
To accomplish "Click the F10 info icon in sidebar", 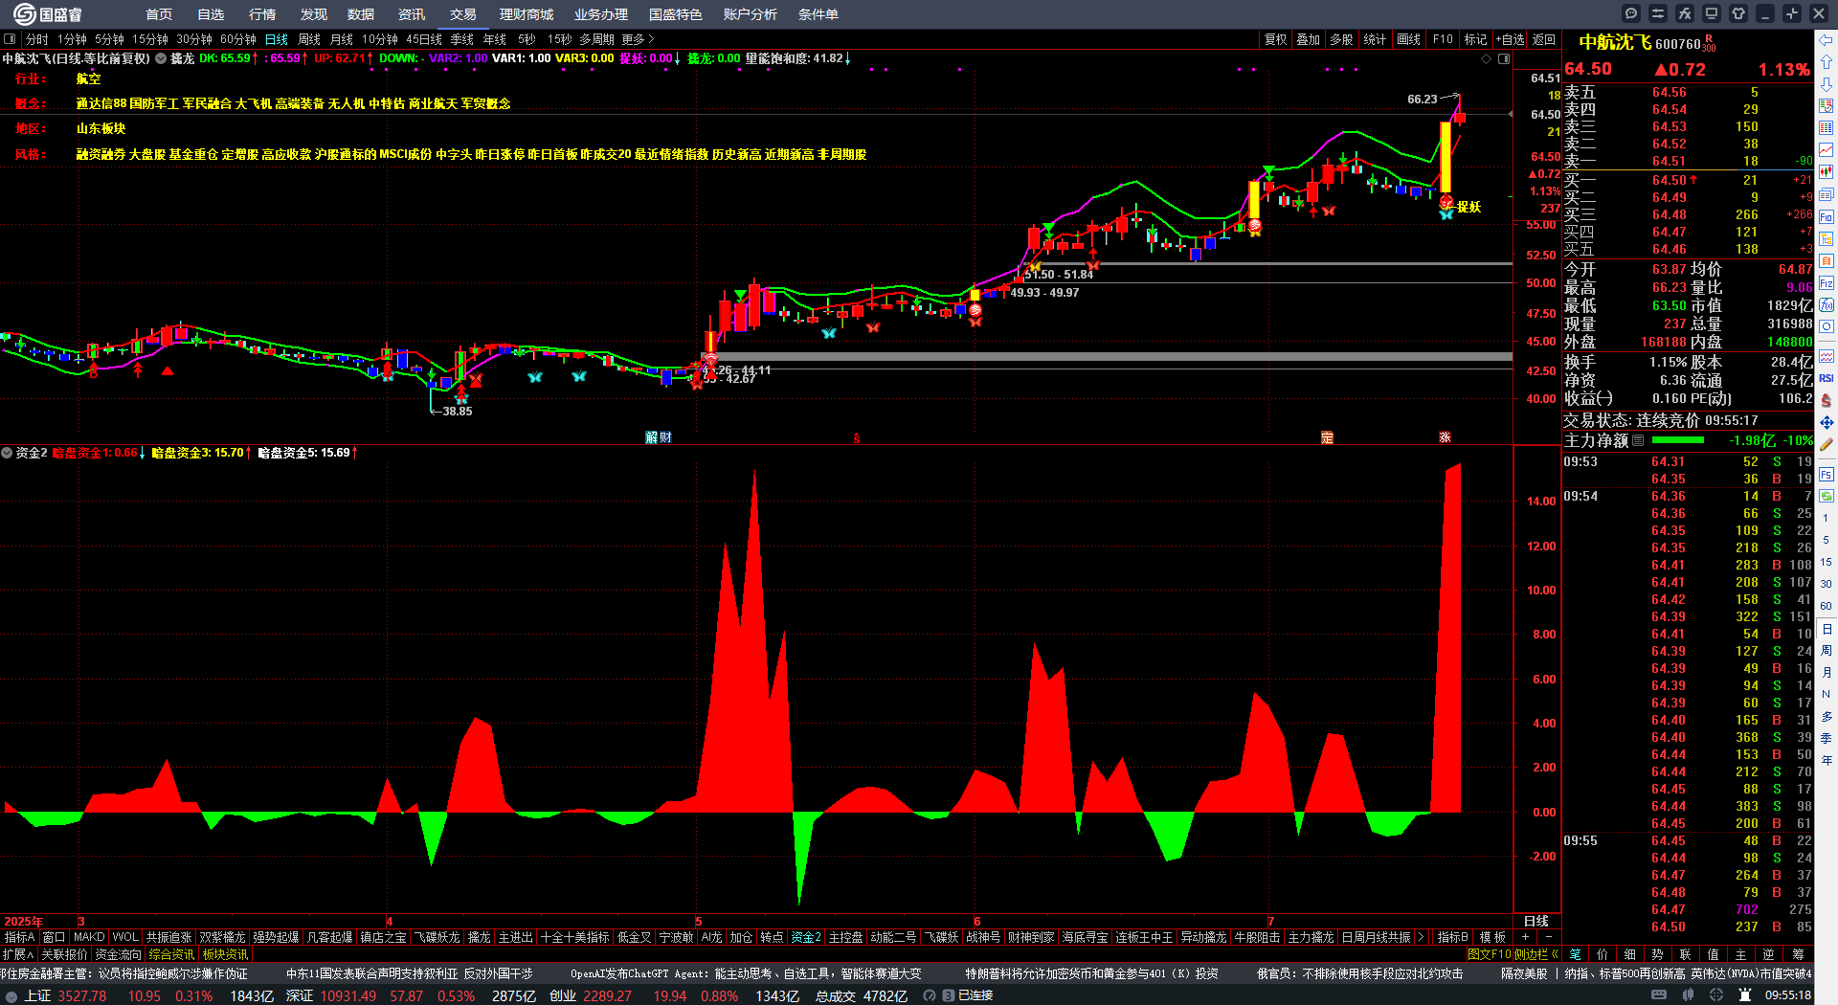I will tap(1827, 217).
